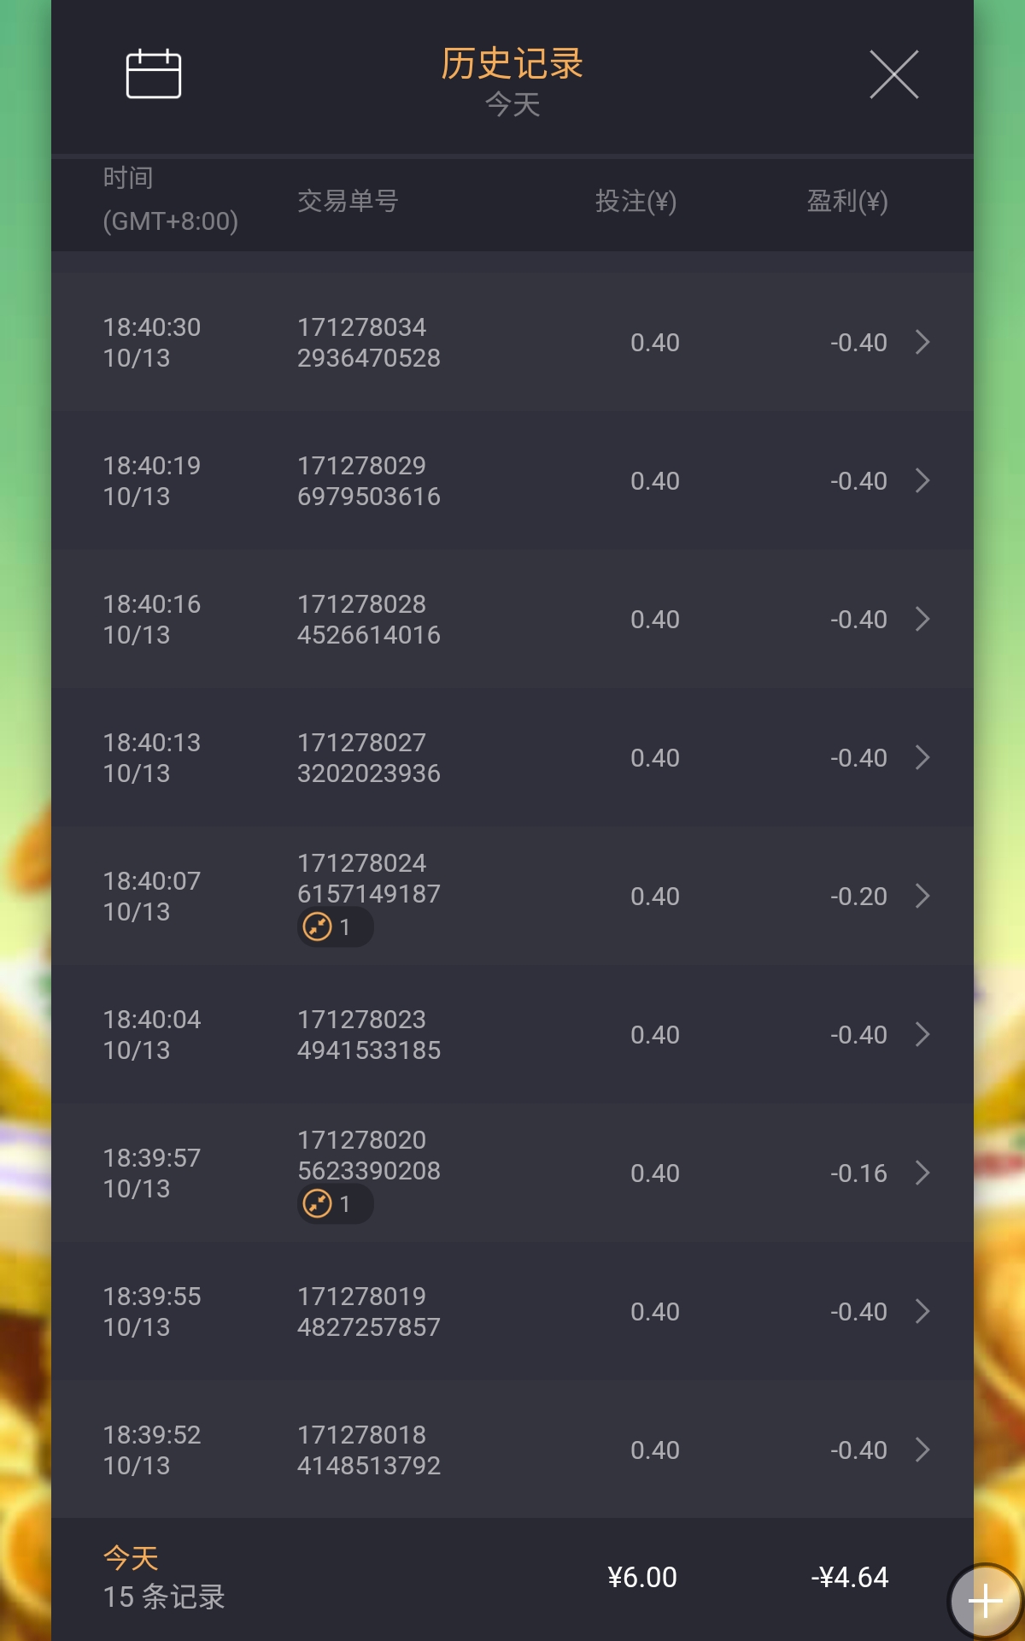Expand details for the 18:40:30 record
1025x1641 pixels.
[922, 343]
